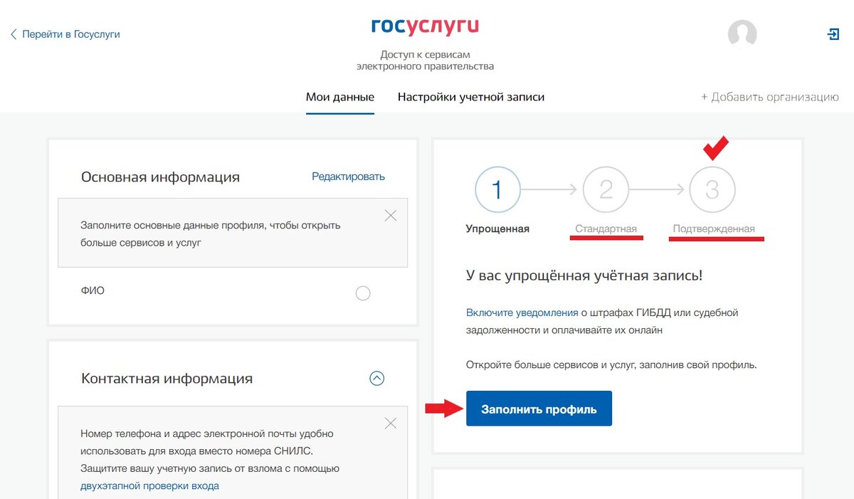Click 'У вас упрощённая учётная запись!' heading
This screenshot has height=499, width=854.
click(584, 275)
